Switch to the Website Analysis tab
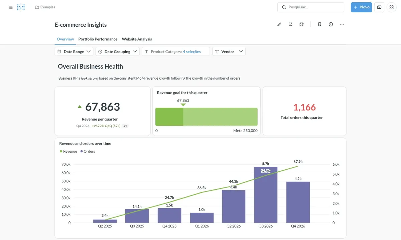Screen dimensions: 401x240 click(137, 39)
